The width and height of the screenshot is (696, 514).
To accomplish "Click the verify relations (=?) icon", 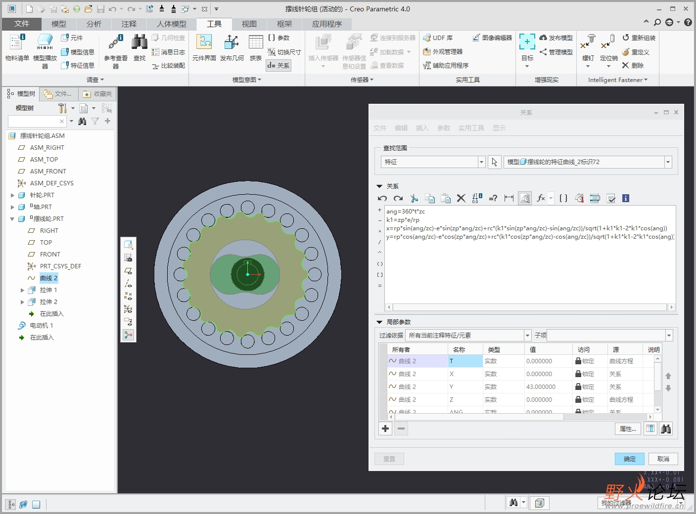I will click(x=493, y=198).
